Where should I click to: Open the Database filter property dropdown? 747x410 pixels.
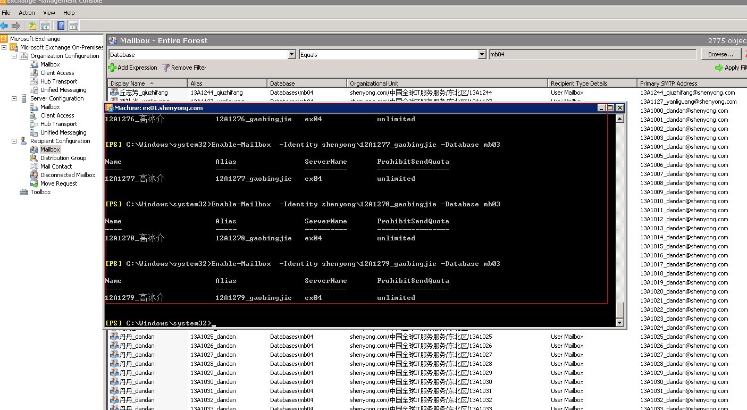click(291, 54)
